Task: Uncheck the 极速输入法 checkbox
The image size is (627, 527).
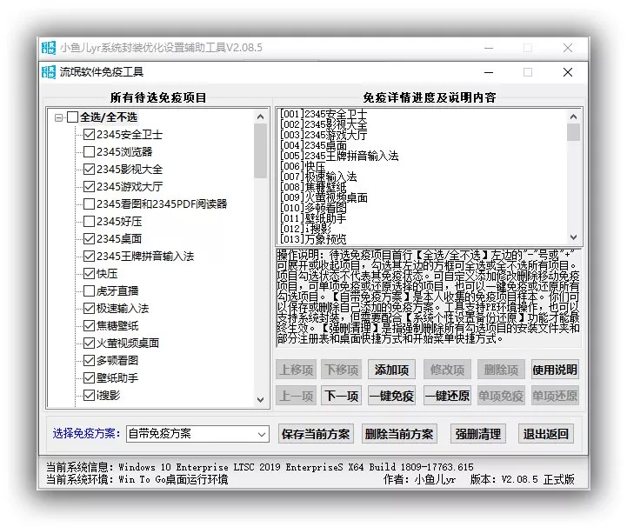Action: point(89,308)
